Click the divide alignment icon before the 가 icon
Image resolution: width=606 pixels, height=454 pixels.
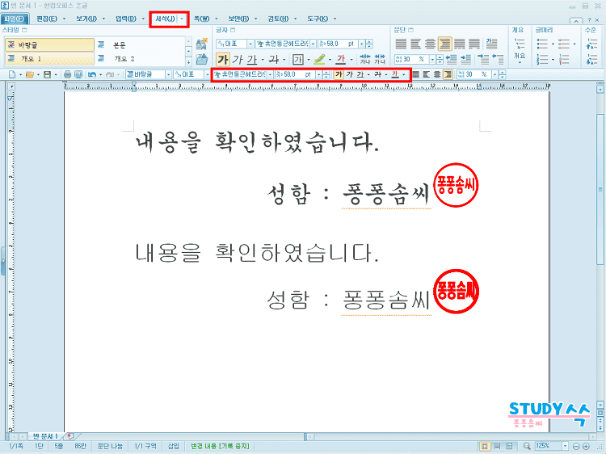[474, 44]
